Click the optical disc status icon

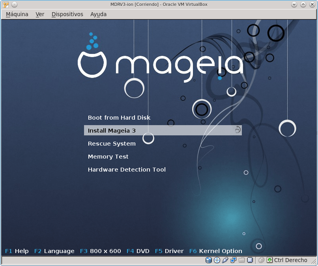click(x=217, y=260)
